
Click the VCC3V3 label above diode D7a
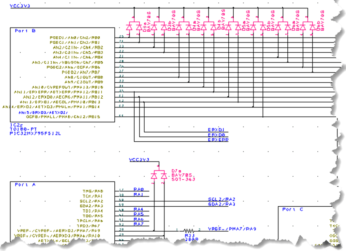139,159
